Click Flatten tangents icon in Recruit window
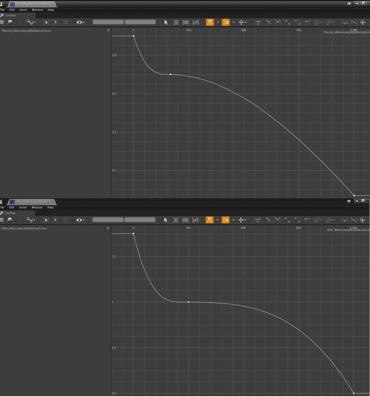Image resolution: width=370 pixels, height=396 pixels. (345, 22)
